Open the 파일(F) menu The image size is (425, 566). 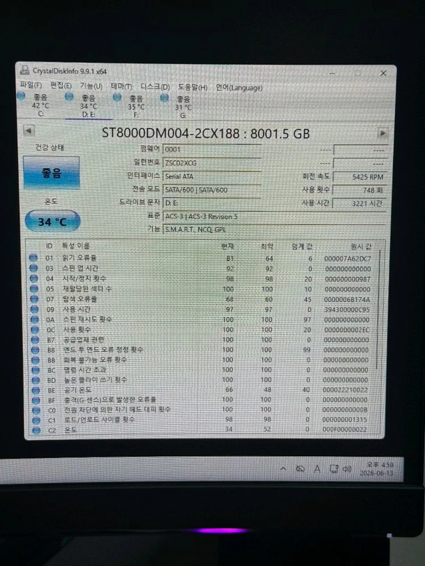pos(31,85)
